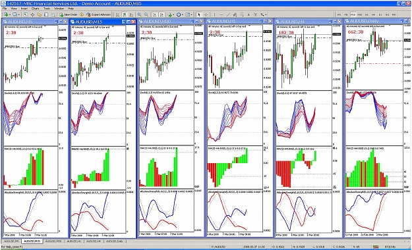Switch to line chart type
The width and height of the screenshot is (412, 250).
[131, 14]
